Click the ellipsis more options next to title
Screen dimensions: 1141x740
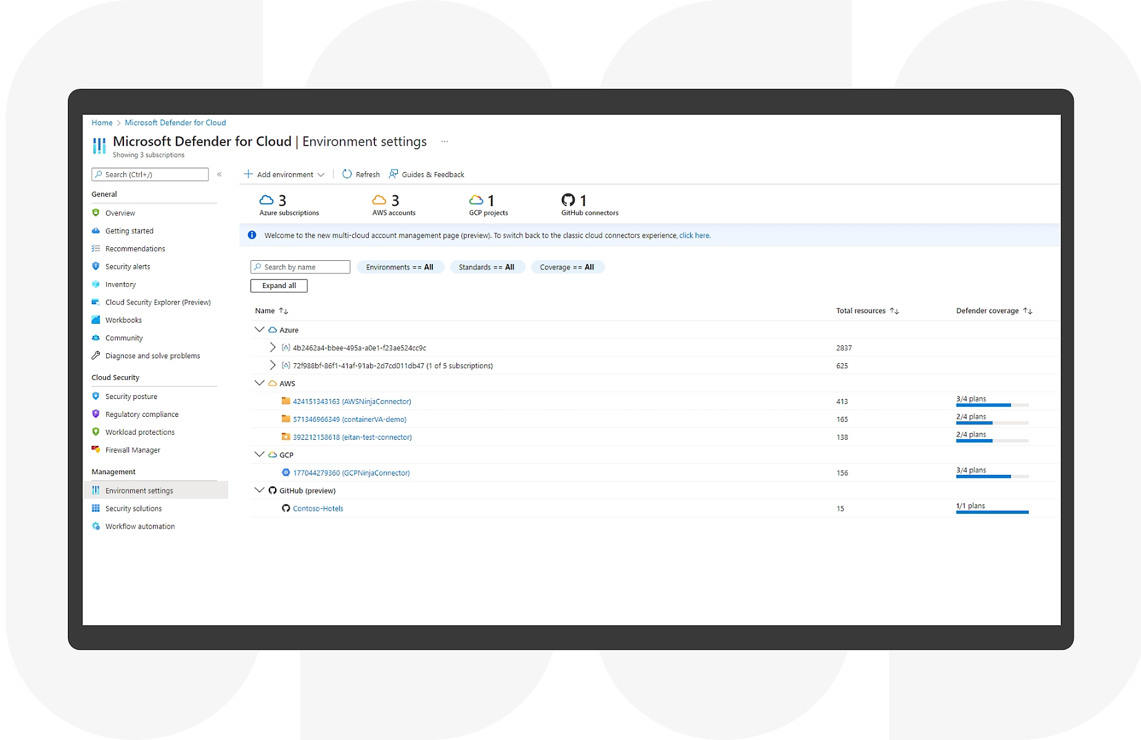pos(445,142)
